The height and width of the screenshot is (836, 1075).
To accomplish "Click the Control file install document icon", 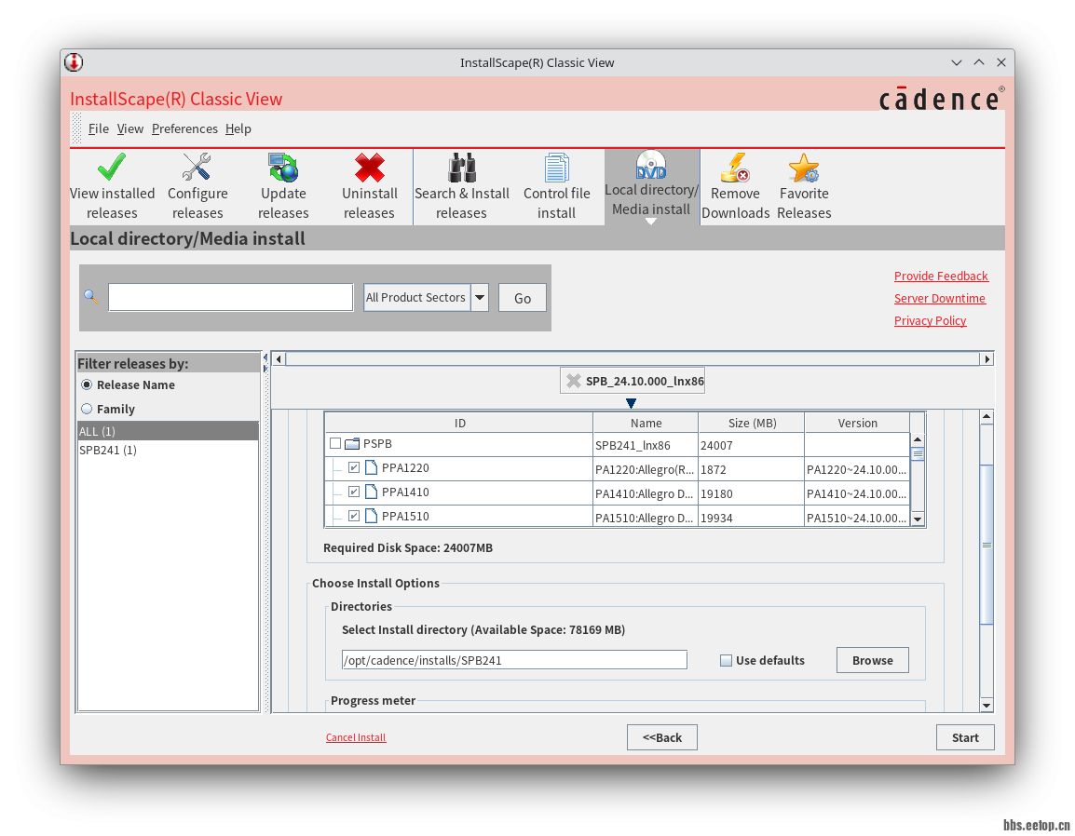I will click(557, 168).
